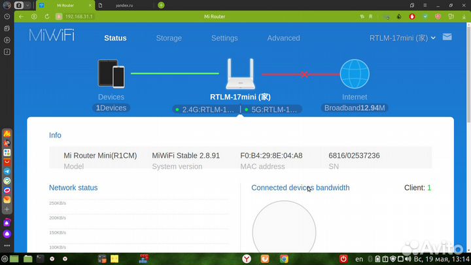
Task: Click the site security icon before the address
Action: click(59, 16)
